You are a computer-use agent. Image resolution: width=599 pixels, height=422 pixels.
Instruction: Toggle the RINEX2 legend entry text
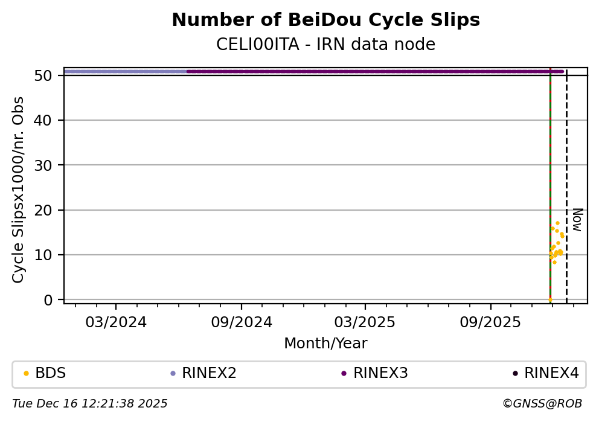click(209, 374)
